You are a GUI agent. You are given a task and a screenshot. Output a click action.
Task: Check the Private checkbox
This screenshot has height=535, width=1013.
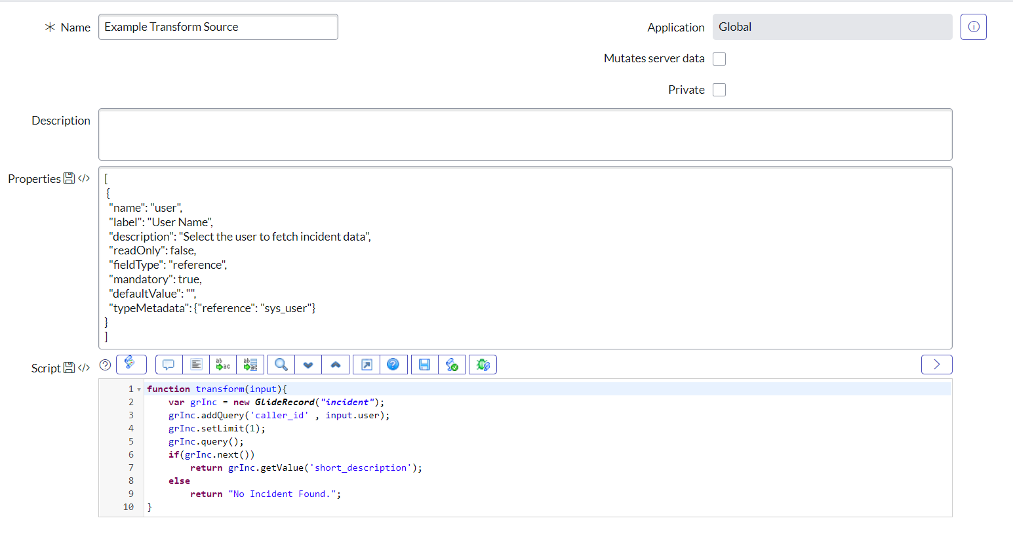719,90
